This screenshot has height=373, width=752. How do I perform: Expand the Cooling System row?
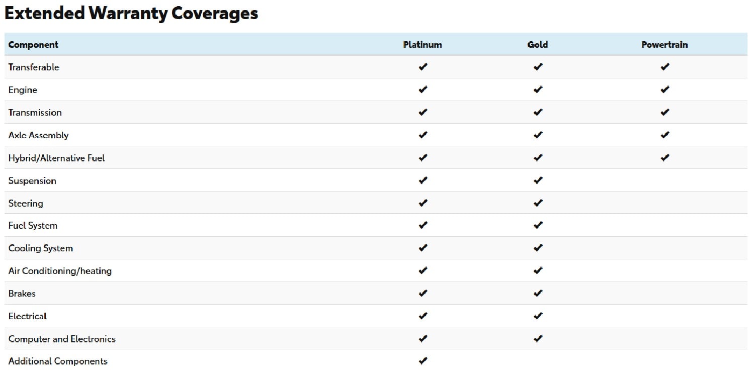pyautogui.click(x=41, y=248)
